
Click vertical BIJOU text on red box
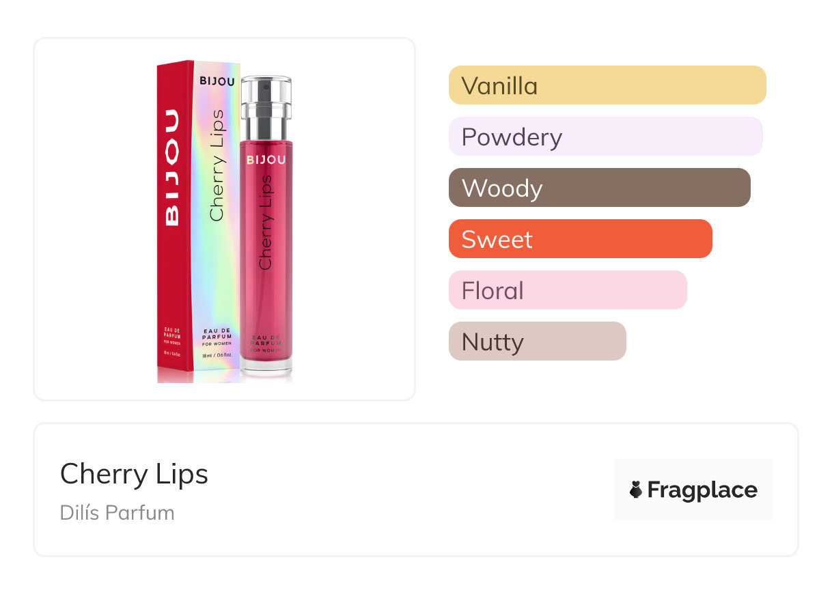point(171,167)
